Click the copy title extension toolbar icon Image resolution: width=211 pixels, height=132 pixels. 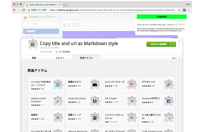[x=184, y=10]
